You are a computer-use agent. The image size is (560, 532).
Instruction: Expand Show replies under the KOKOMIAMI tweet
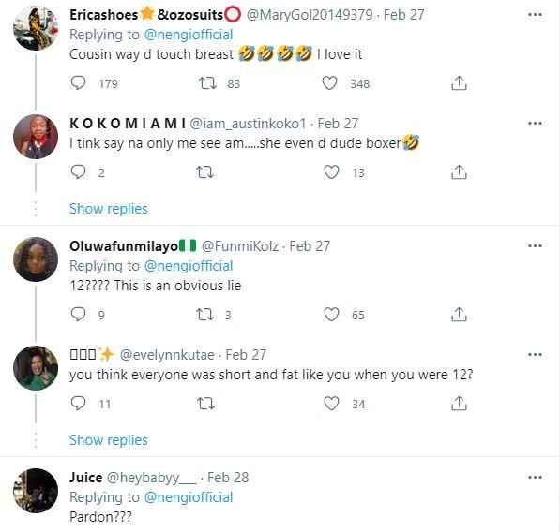[x=109, y=209]
